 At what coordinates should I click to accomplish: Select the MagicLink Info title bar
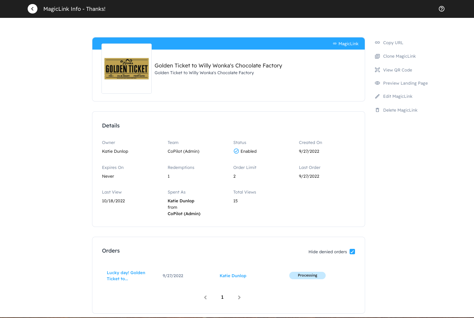tap(74, 9)
